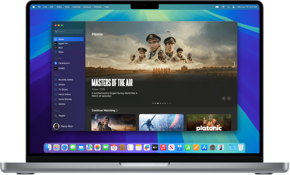
Task: Open Maps from the Dock
Action: click(89, 147)
